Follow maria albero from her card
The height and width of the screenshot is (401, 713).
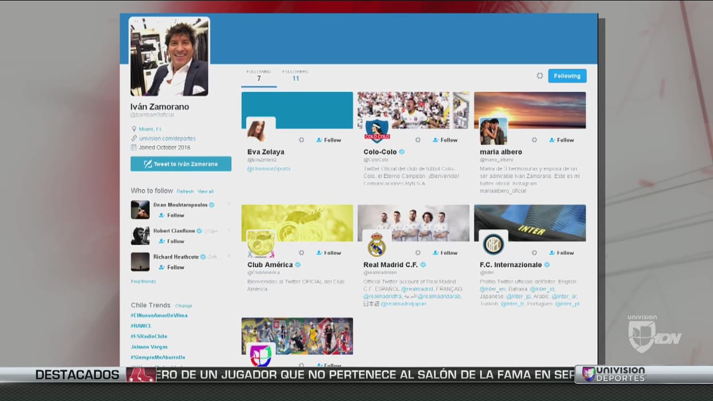pos(561,140)
